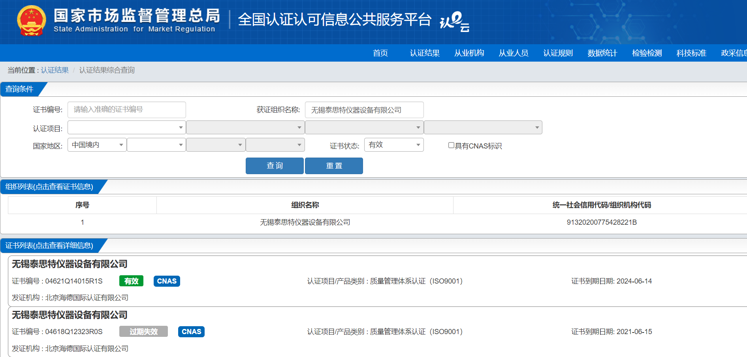Open the first 认证项目 dropdown
Image resolution: width=747 pixels, height=357 pixels.
(x=127, y=128)
